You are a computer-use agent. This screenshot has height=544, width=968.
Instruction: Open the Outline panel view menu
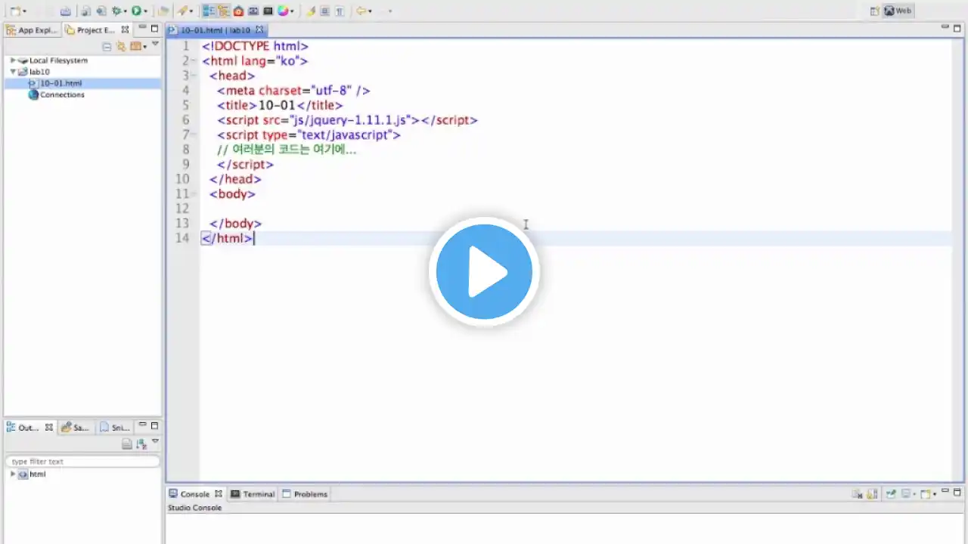[x=155, y=442]
